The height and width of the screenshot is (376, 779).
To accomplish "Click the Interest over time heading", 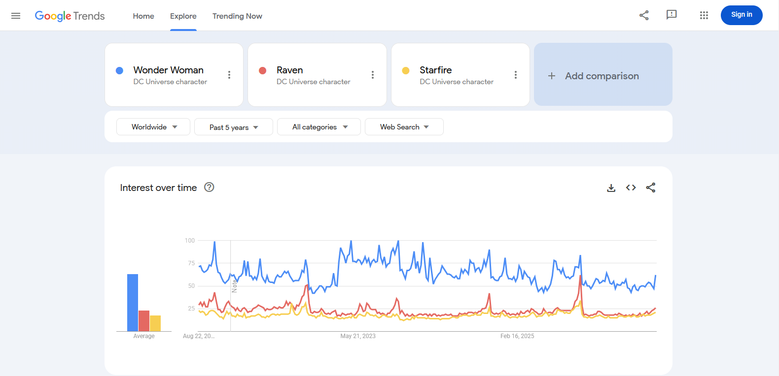I will click(158, 188).
